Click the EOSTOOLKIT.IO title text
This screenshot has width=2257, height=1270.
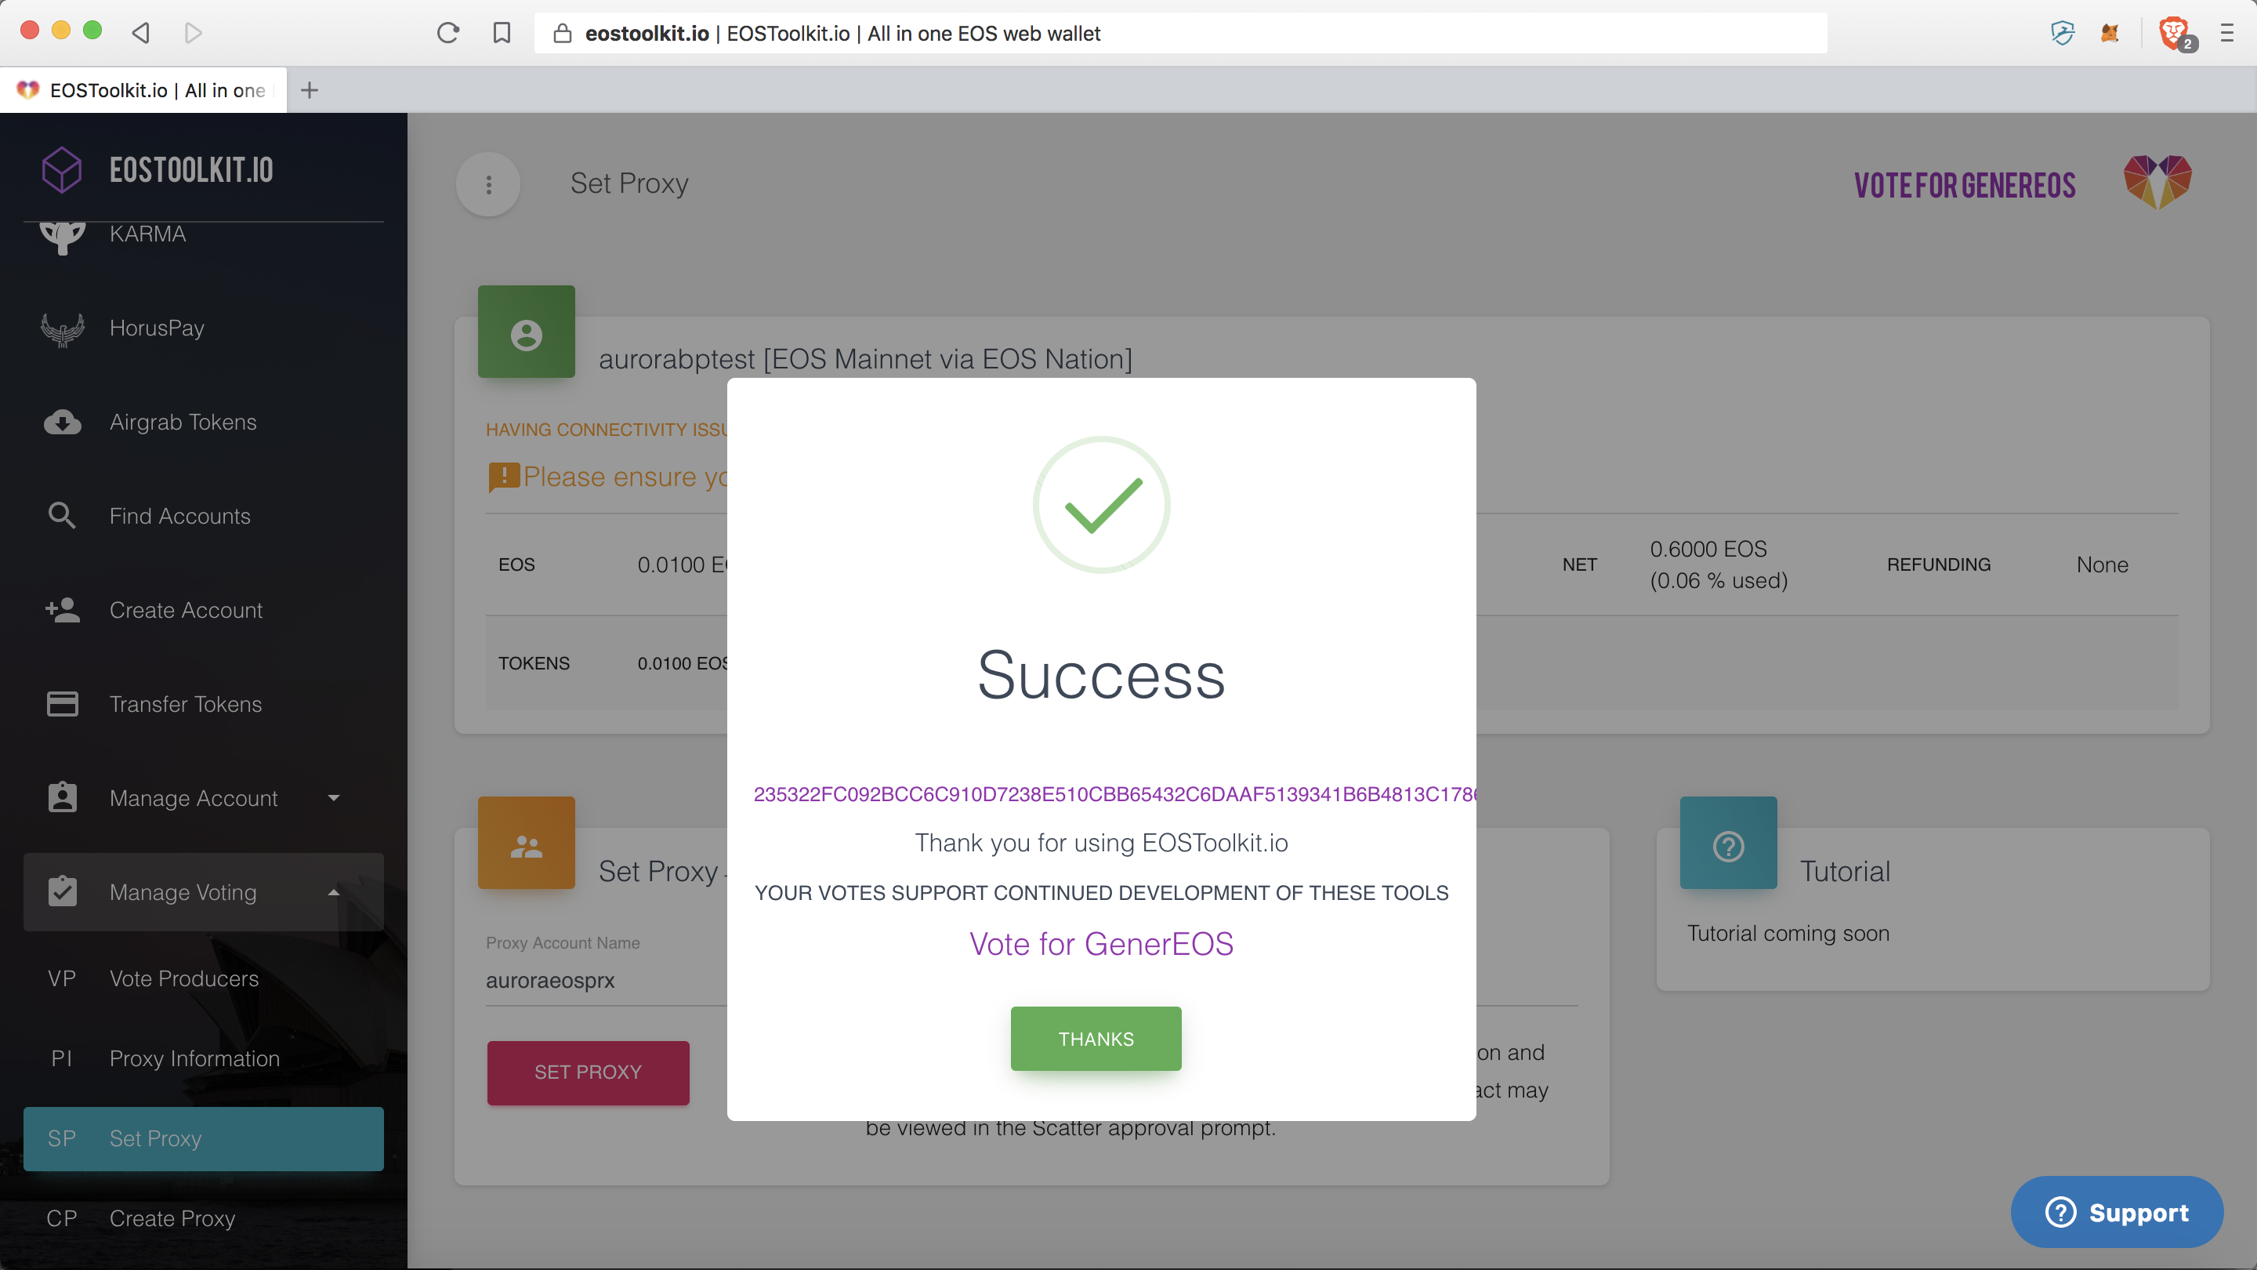pyautogui.click(x=191, y=170)
